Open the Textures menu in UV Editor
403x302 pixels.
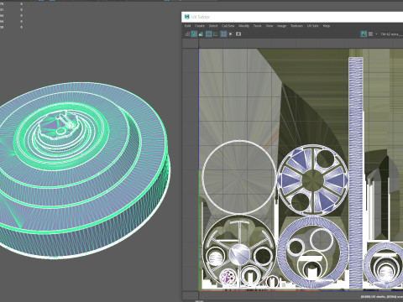(x=296, y=26)
